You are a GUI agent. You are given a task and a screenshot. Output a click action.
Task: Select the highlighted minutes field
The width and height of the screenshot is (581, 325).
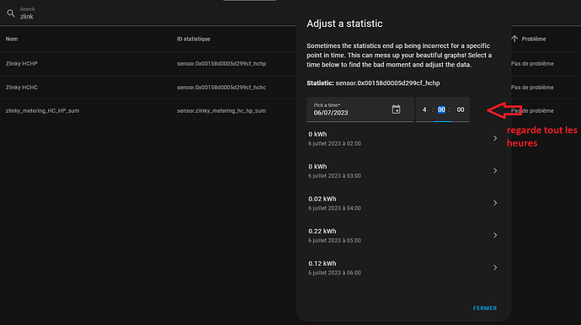click(441, 109)
